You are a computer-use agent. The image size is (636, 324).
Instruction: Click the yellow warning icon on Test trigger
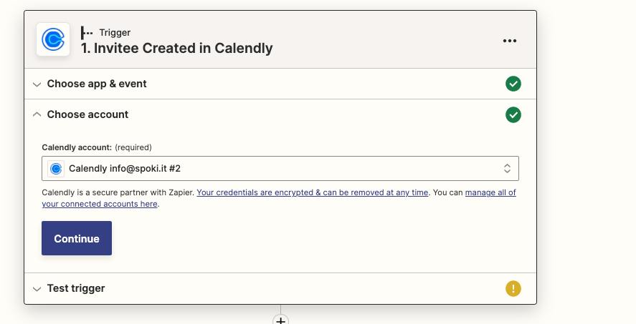(513, 288)
